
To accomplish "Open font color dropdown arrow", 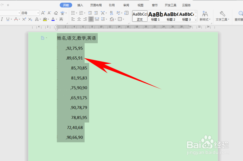I will click(57, 19).
